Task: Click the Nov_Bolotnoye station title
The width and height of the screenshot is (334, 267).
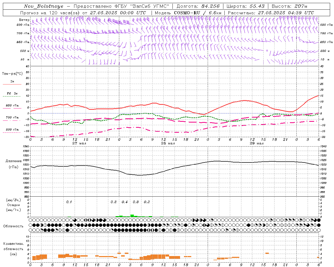Action: (x=44, y=6)
